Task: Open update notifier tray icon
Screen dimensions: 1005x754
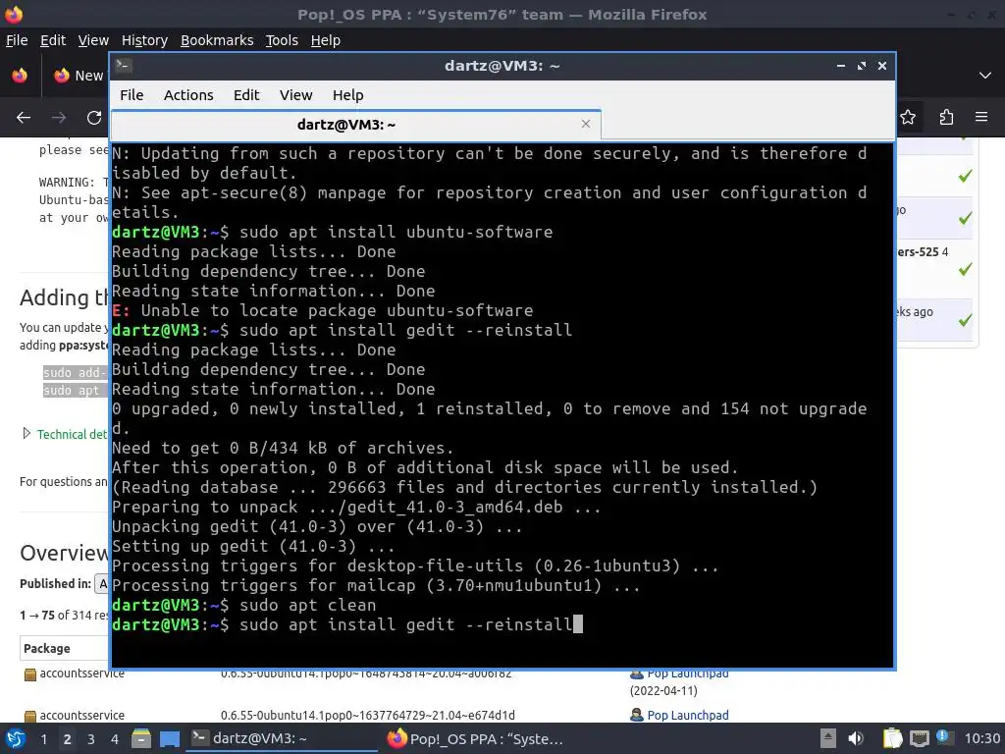Action: (x=943, y=737)
